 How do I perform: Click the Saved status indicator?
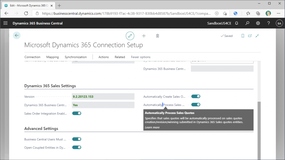[x=227, y=36]
